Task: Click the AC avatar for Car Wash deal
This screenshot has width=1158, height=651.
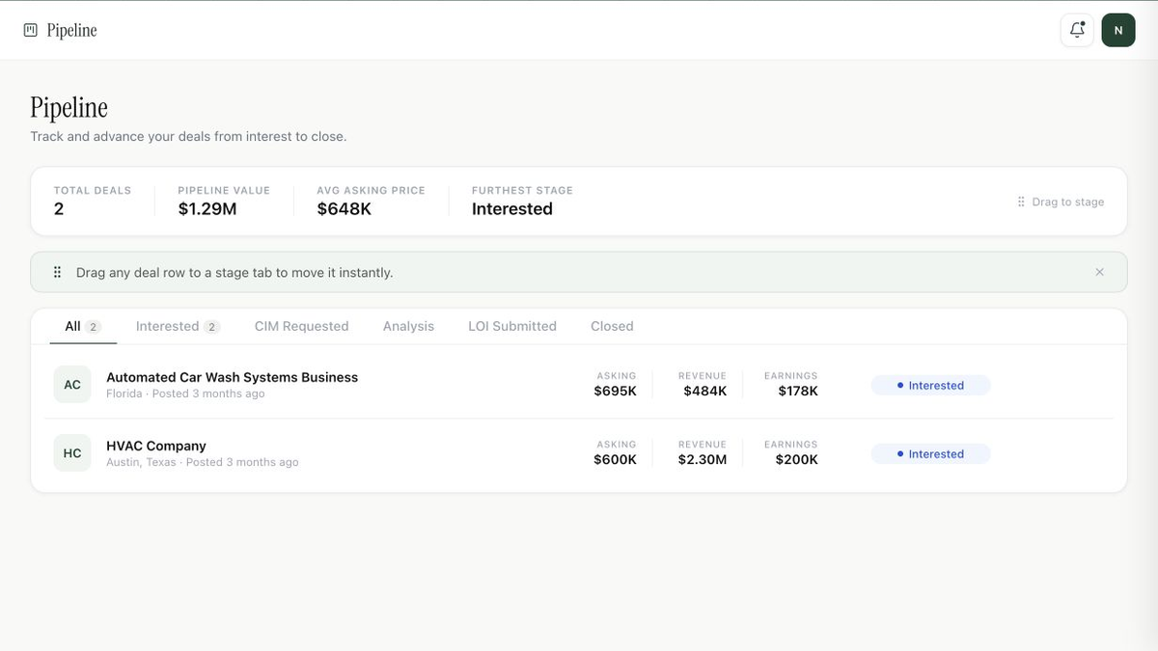Action: [72, 385]
